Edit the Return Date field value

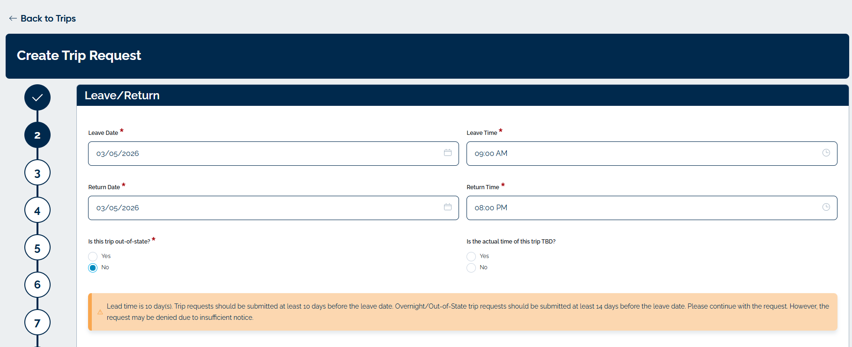click(x=274, y=208)
